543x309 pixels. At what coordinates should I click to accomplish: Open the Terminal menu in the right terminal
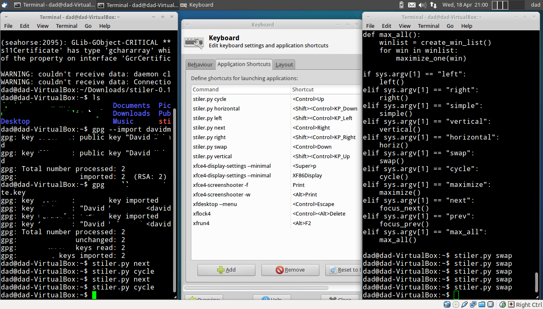428,26
